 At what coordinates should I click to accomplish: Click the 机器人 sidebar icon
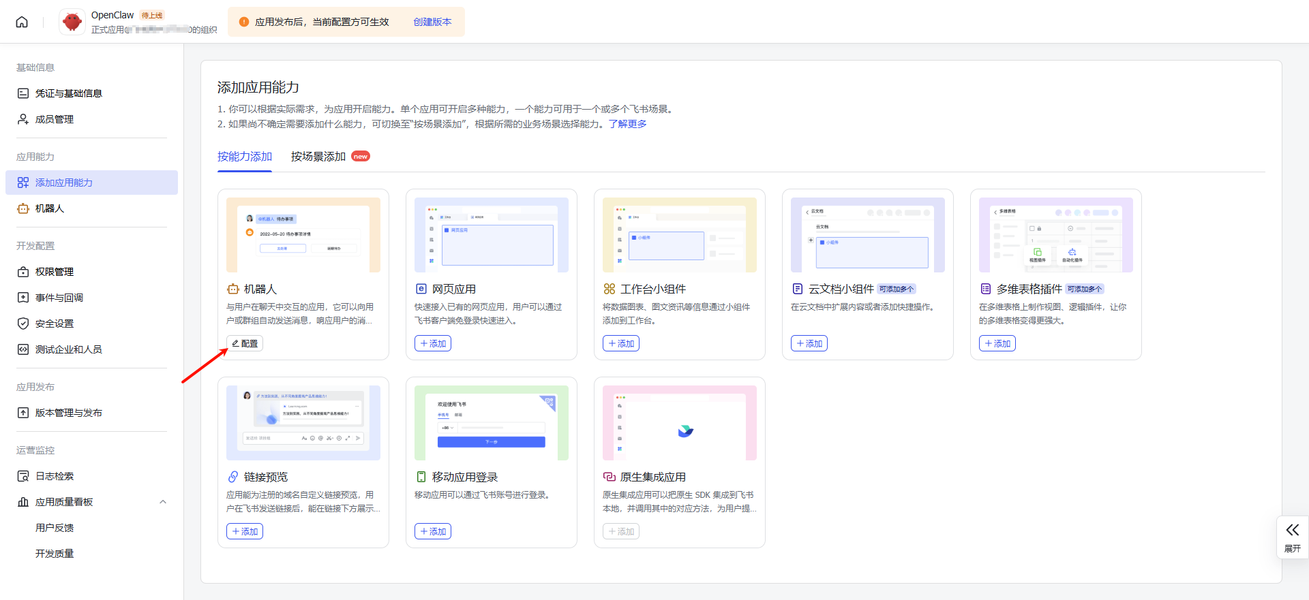point(23,208)
